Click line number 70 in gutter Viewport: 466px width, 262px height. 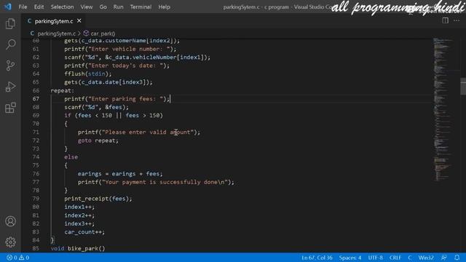tap(36, 124)
